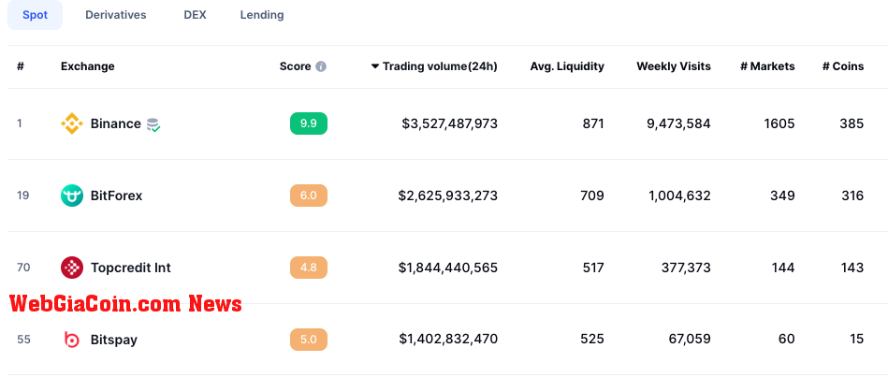Viewport: 888px width, 377px height.
Task: Click Binance proof-of-reserves badge icon
Action: coord(153,124)
